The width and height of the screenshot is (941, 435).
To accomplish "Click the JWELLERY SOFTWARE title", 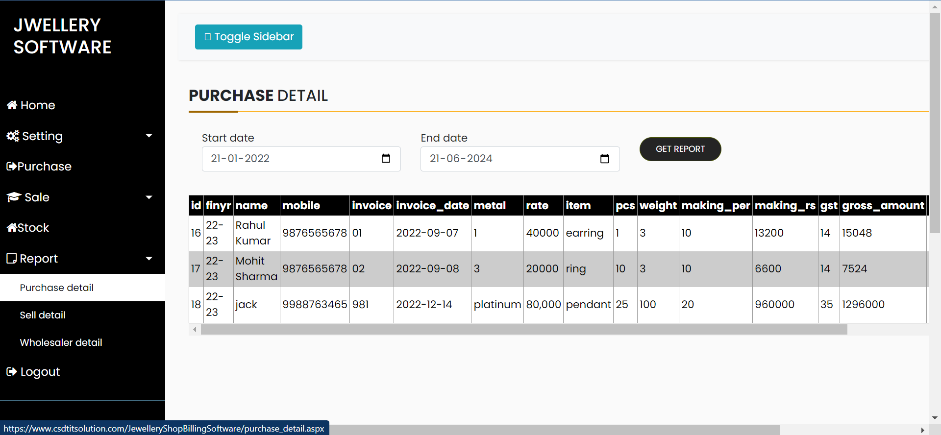I will [x=63, y=36].
